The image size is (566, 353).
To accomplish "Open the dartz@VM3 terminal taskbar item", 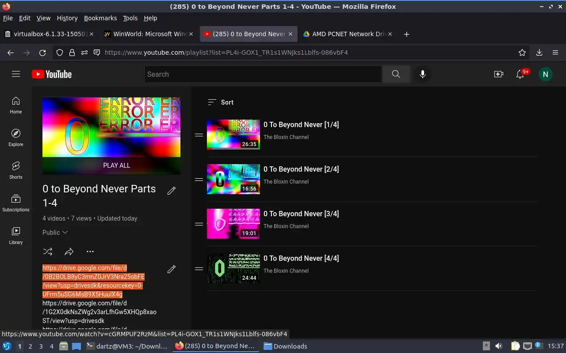I will [x=126, y=346].
